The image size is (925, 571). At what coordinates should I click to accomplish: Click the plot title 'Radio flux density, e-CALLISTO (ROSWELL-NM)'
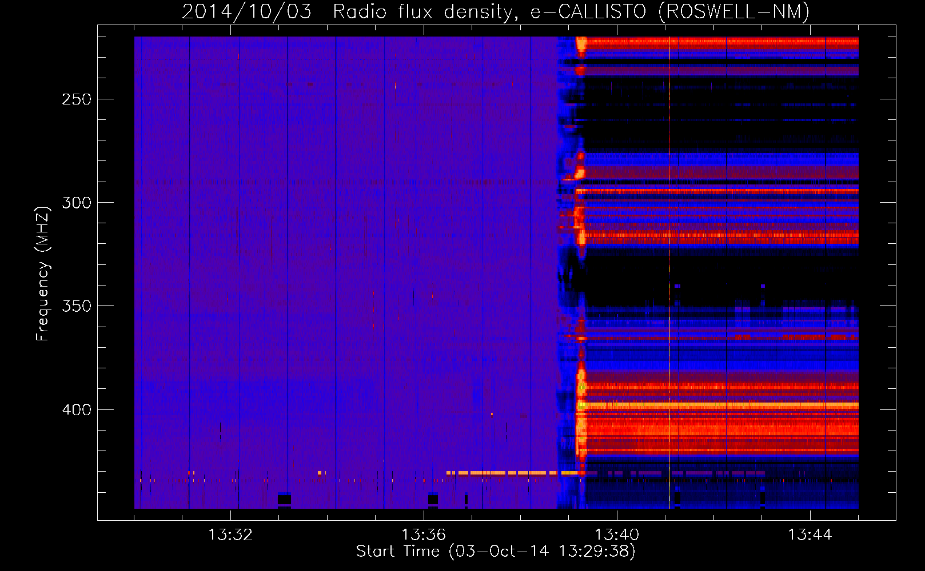(x=571, y=11)
